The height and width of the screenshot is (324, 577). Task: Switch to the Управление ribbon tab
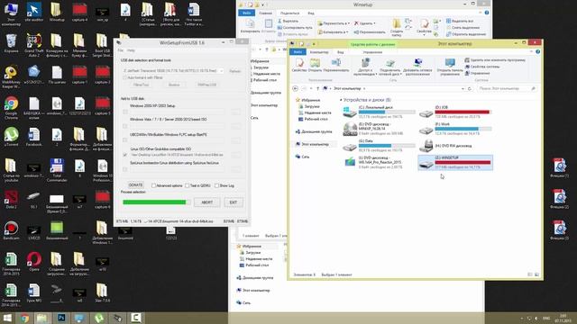click(x=372, y=52)
